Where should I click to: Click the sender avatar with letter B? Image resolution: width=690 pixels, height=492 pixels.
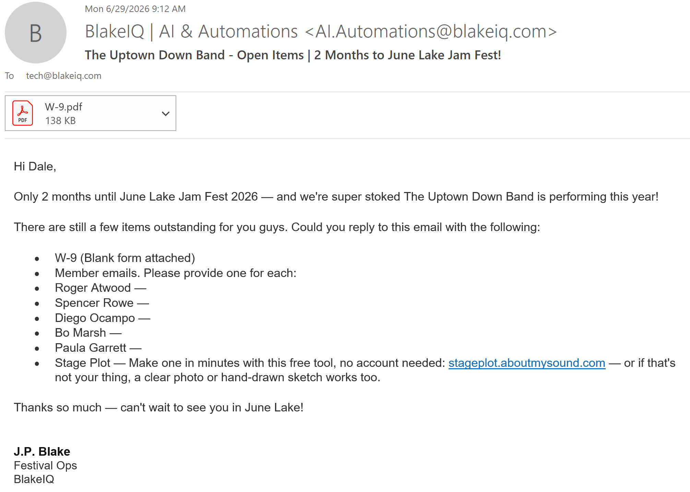[x=36, y=33]
